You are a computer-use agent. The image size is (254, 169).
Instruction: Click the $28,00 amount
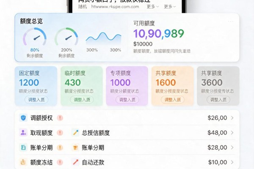pos(217,147)
